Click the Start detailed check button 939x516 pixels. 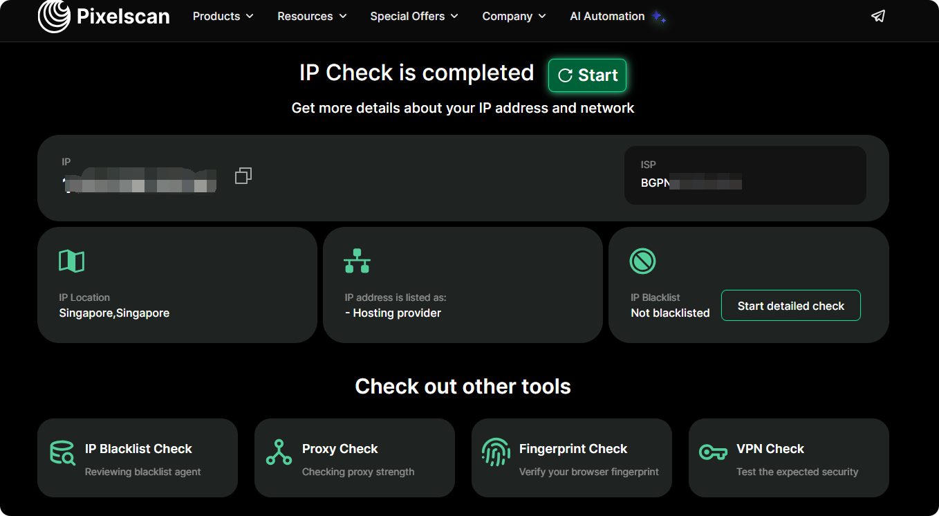click(790, 306)
